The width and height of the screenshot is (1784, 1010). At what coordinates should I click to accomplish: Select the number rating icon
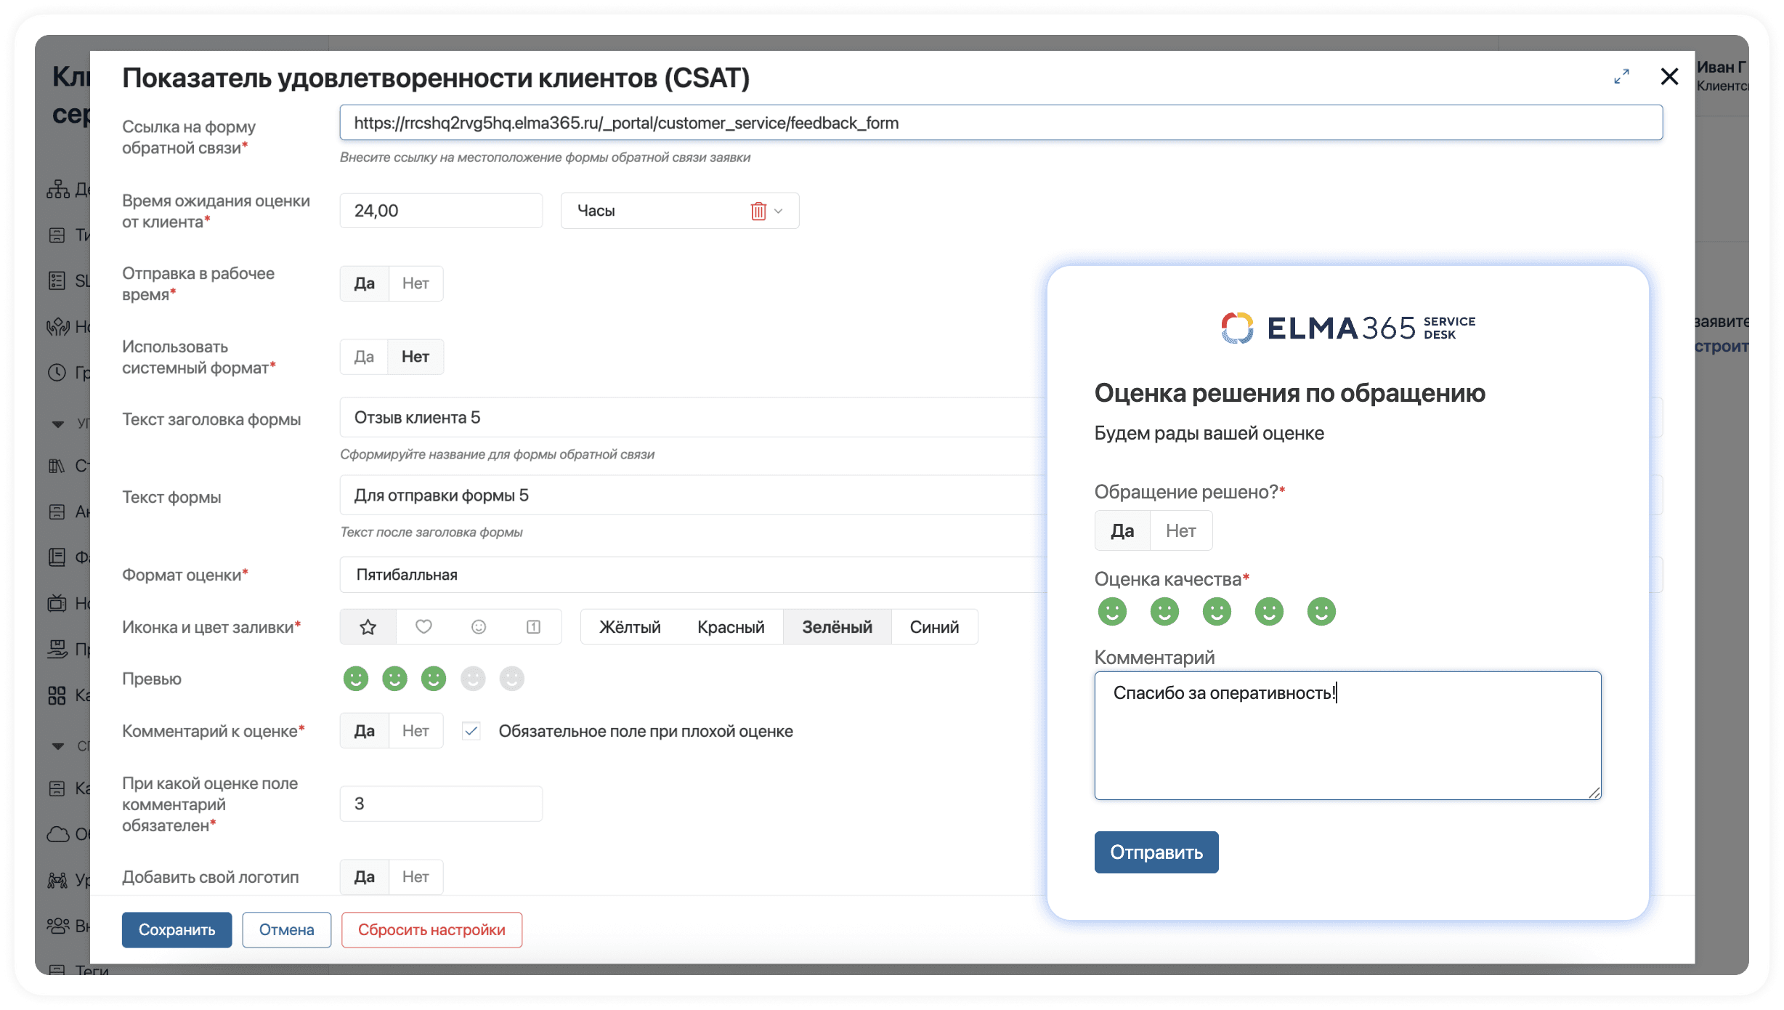533,626
